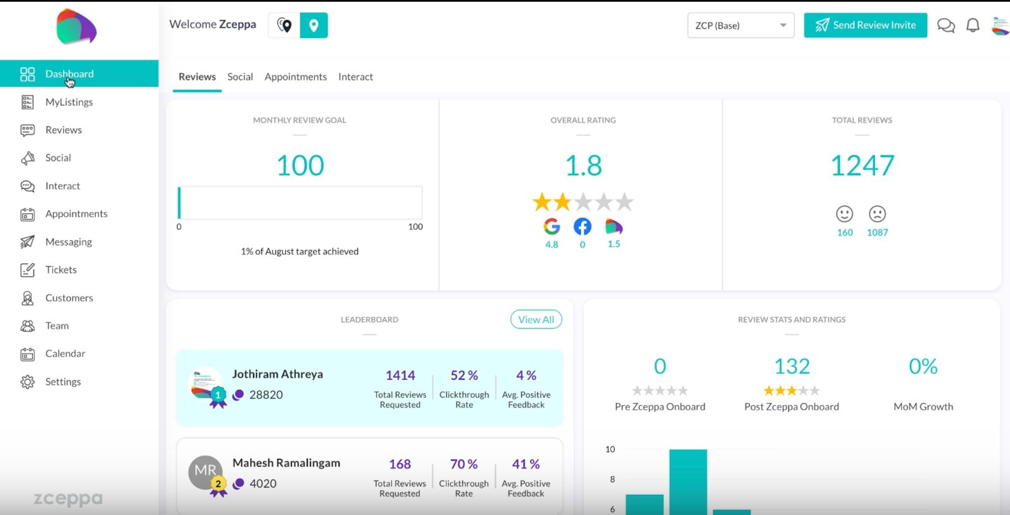Switch to the Social tab
Screen dimensions: 1010x515
pos(240,77)
